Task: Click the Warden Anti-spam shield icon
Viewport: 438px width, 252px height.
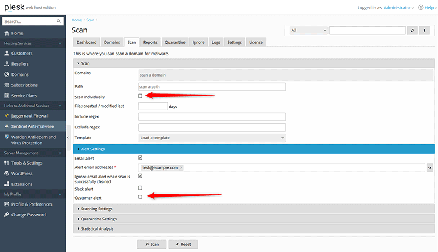Action: (7, 137)
